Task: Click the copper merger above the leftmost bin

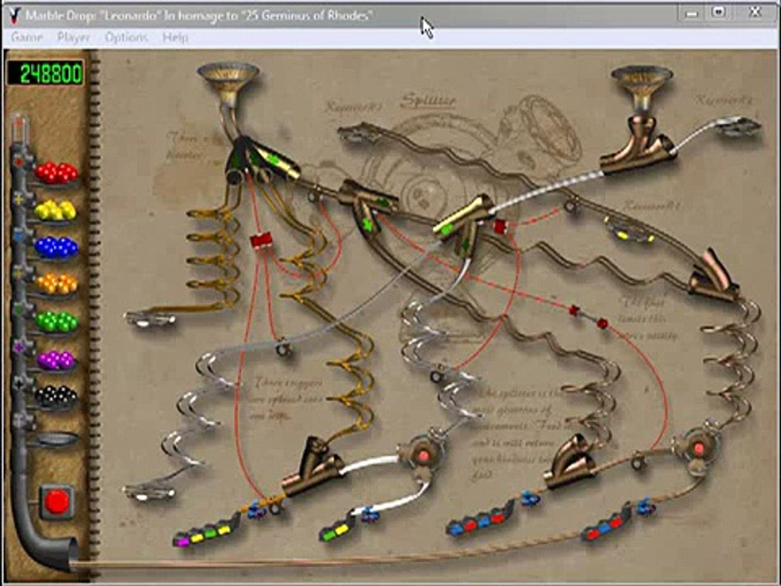Action: 313,467
